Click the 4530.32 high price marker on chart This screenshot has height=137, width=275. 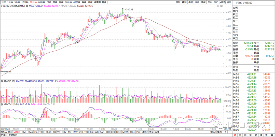click(x=129, y=9)
